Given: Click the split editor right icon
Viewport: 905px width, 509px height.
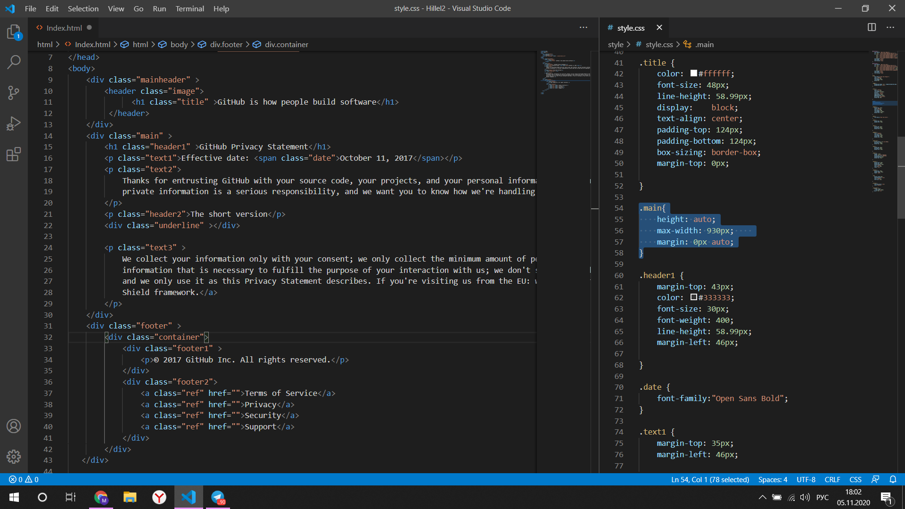Looking at the screenshot, I should click(x=872, y=27).
